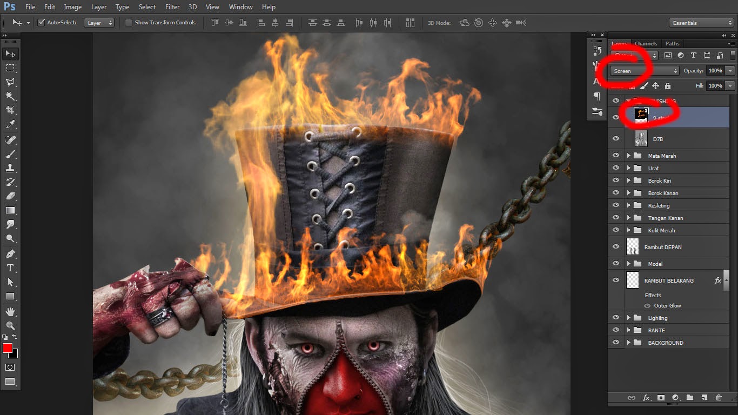Select the Horizontal Type tool
This screenshot has width=738, height=415.
click(10, 268)
